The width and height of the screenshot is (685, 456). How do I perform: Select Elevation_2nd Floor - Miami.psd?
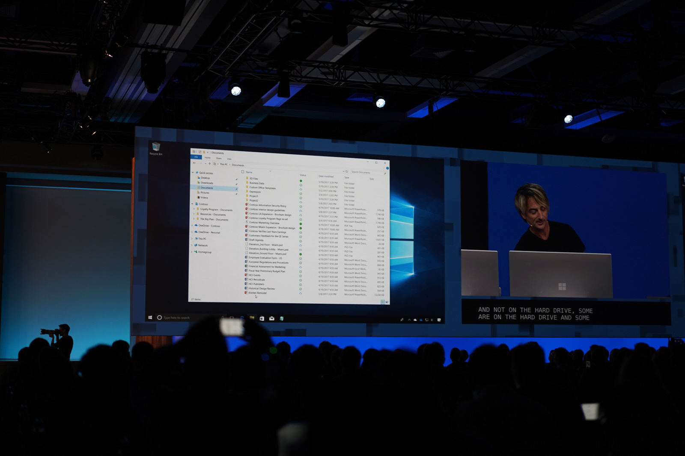[x=266, y=244]
